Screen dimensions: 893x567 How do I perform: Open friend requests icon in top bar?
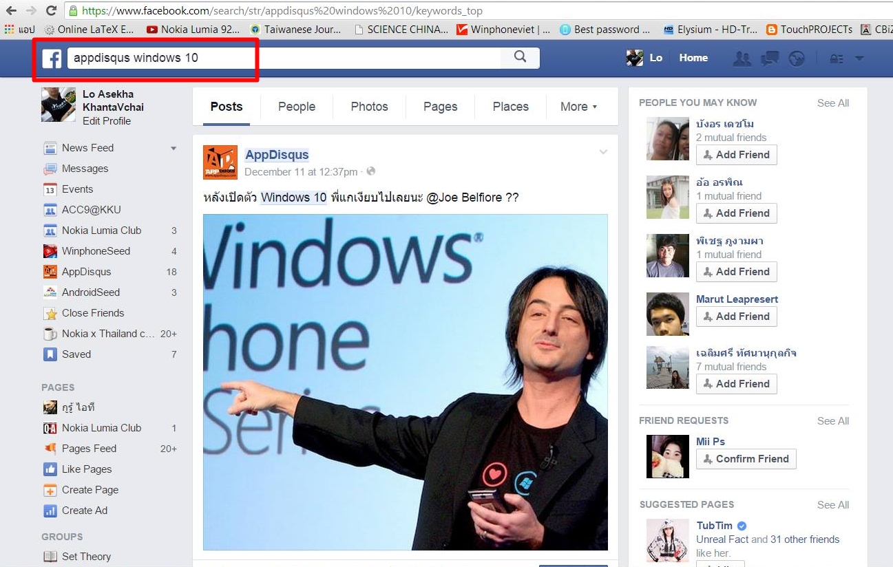click(742, 58)
